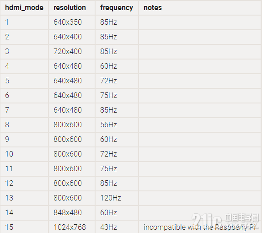Click the hdmi_mode column header
The height and width of the screenshot is (233, 262).
tap(24, 8)
